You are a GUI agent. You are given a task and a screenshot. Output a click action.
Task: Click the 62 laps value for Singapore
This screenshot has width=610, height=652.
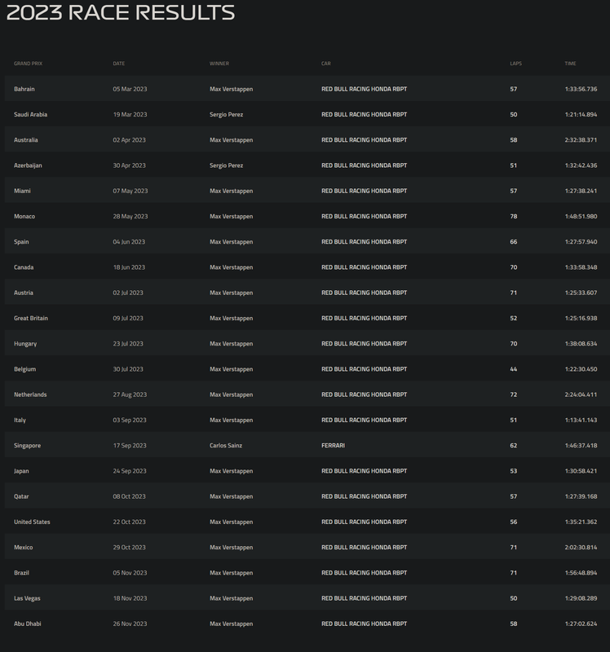[514, 446]
